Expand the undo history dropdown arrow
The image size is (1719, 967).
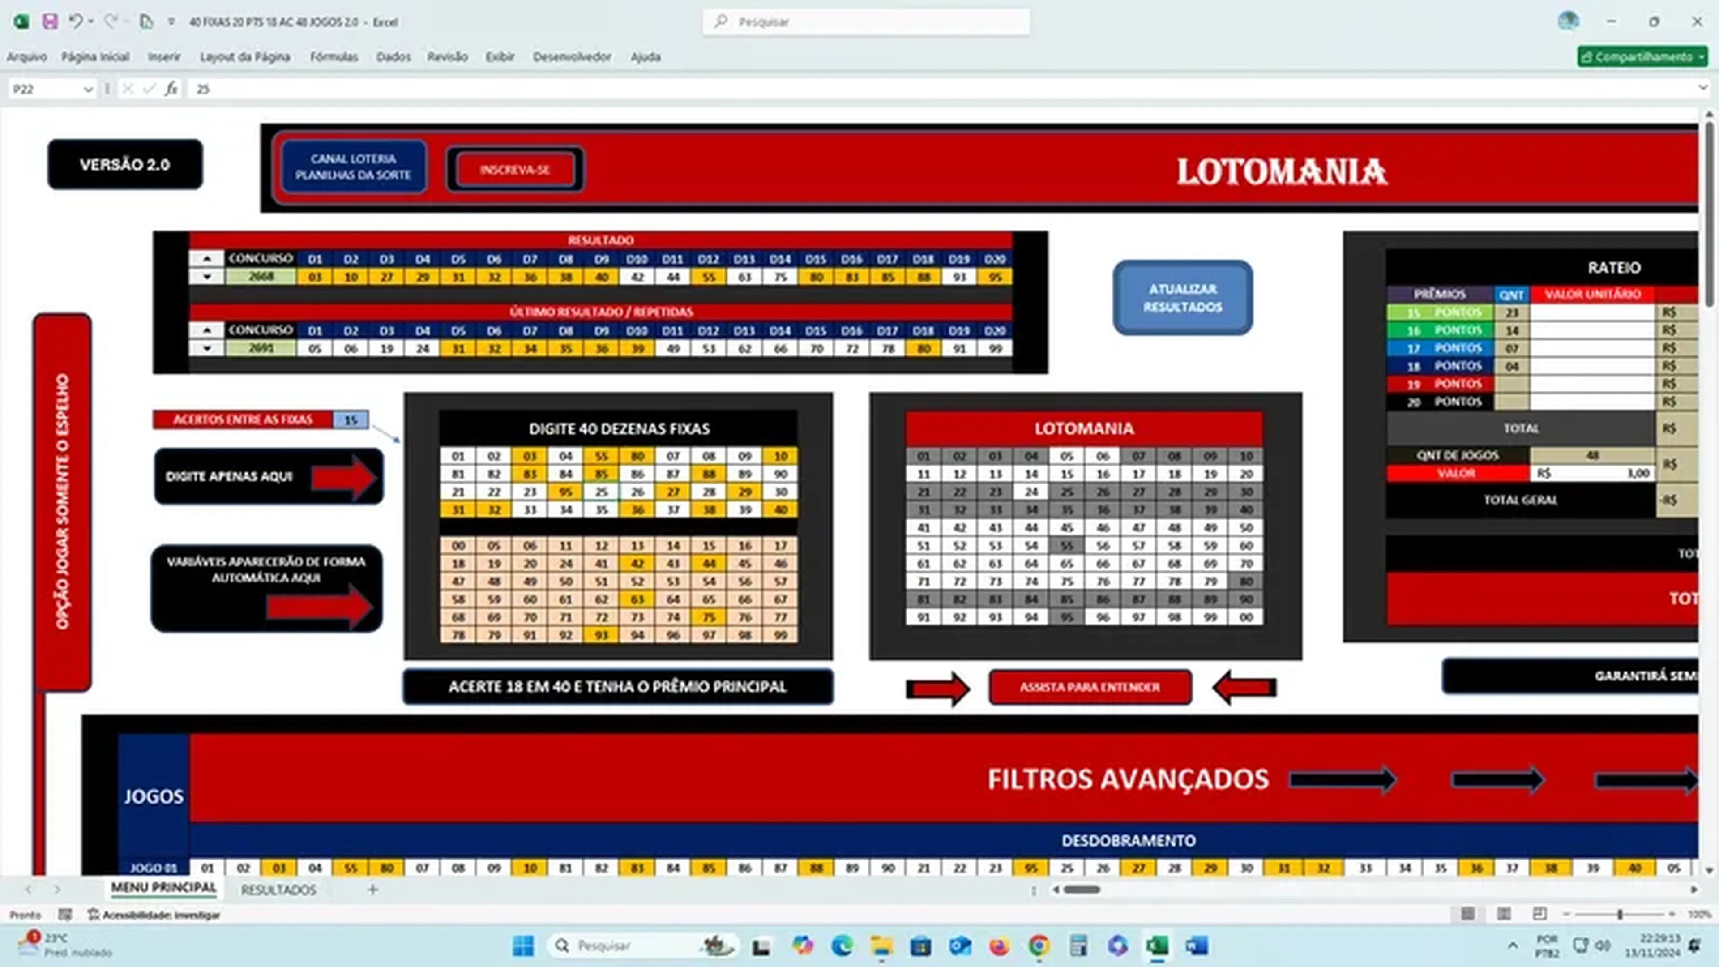tap(91, 21)
